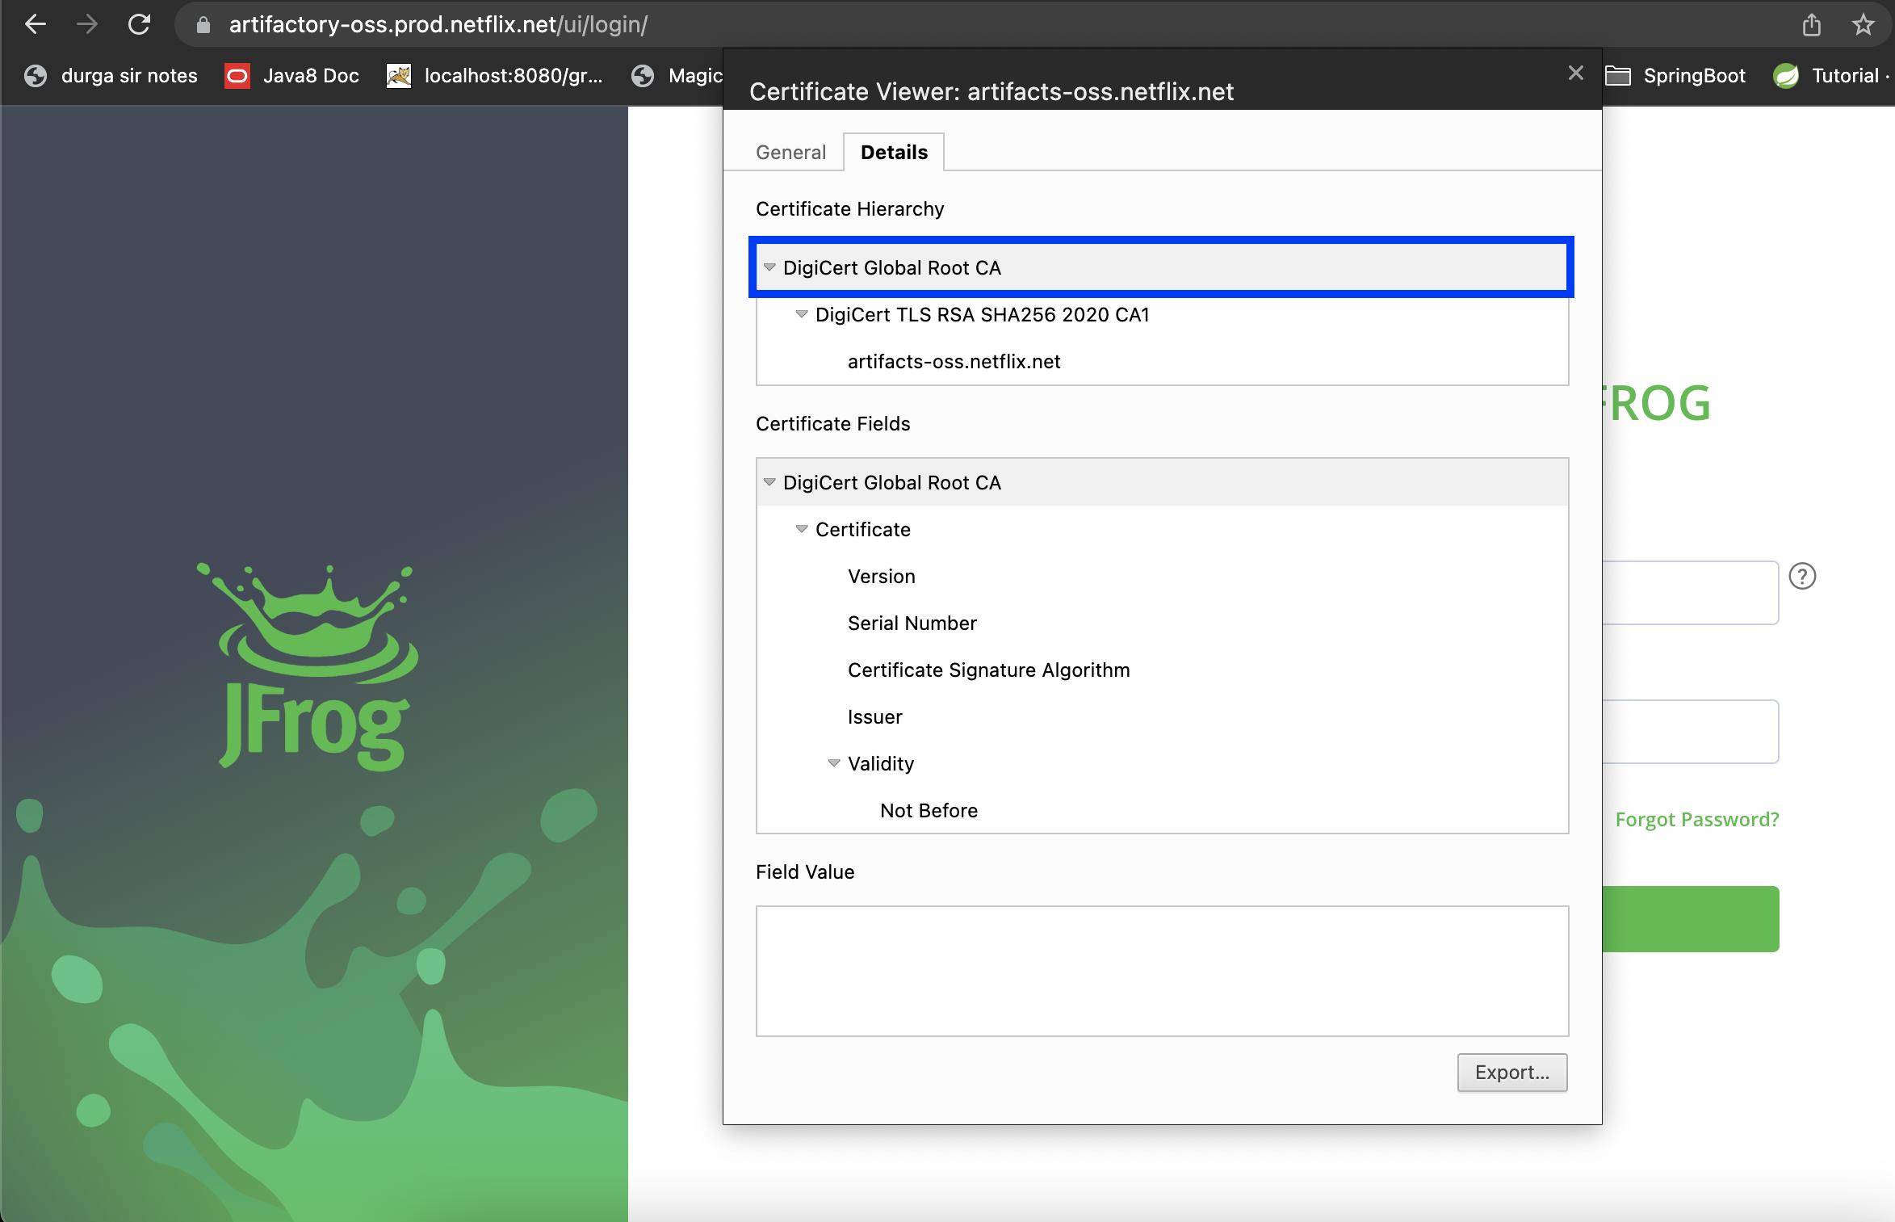Collapse DigiCert Global Root CA hierarchy triangle
The width and height of the screenshot is (1895, 1222).
tap(769, 267)
